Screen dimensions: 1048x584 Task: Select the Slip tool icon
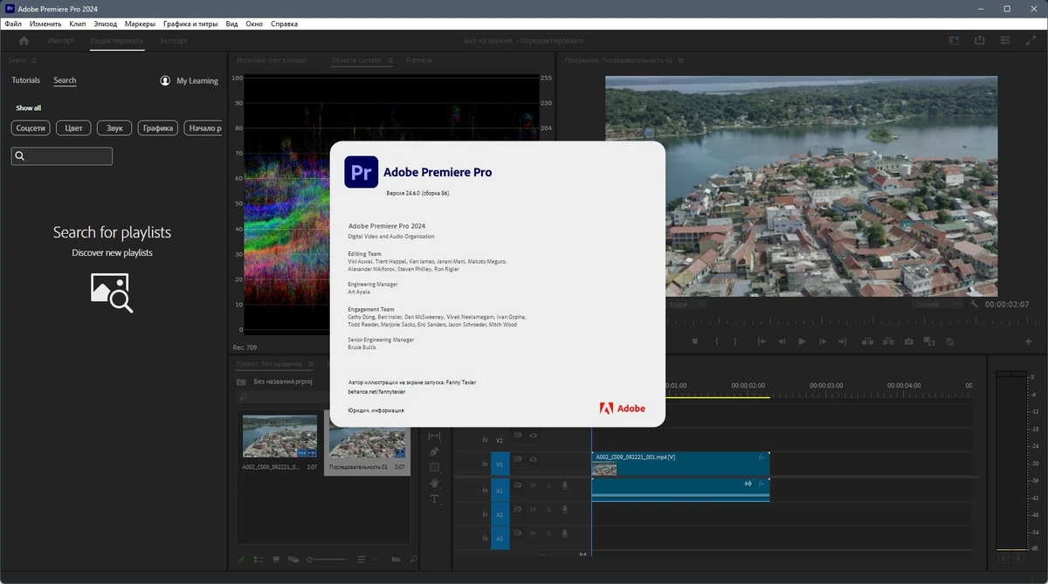point(434,436)
